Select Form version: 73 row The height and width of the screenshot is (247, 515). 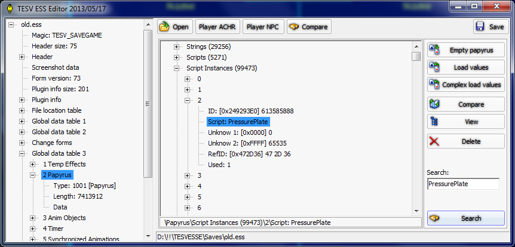(x=56, y=78)
